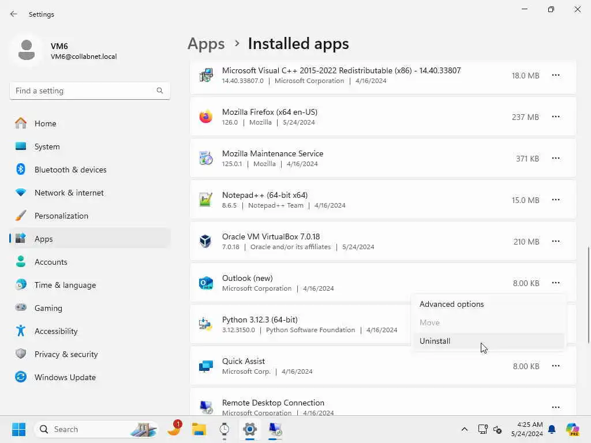Screen dimensions: 591x443
Task: Click the remote desktop taskbar icon
Action: (275, 429)
